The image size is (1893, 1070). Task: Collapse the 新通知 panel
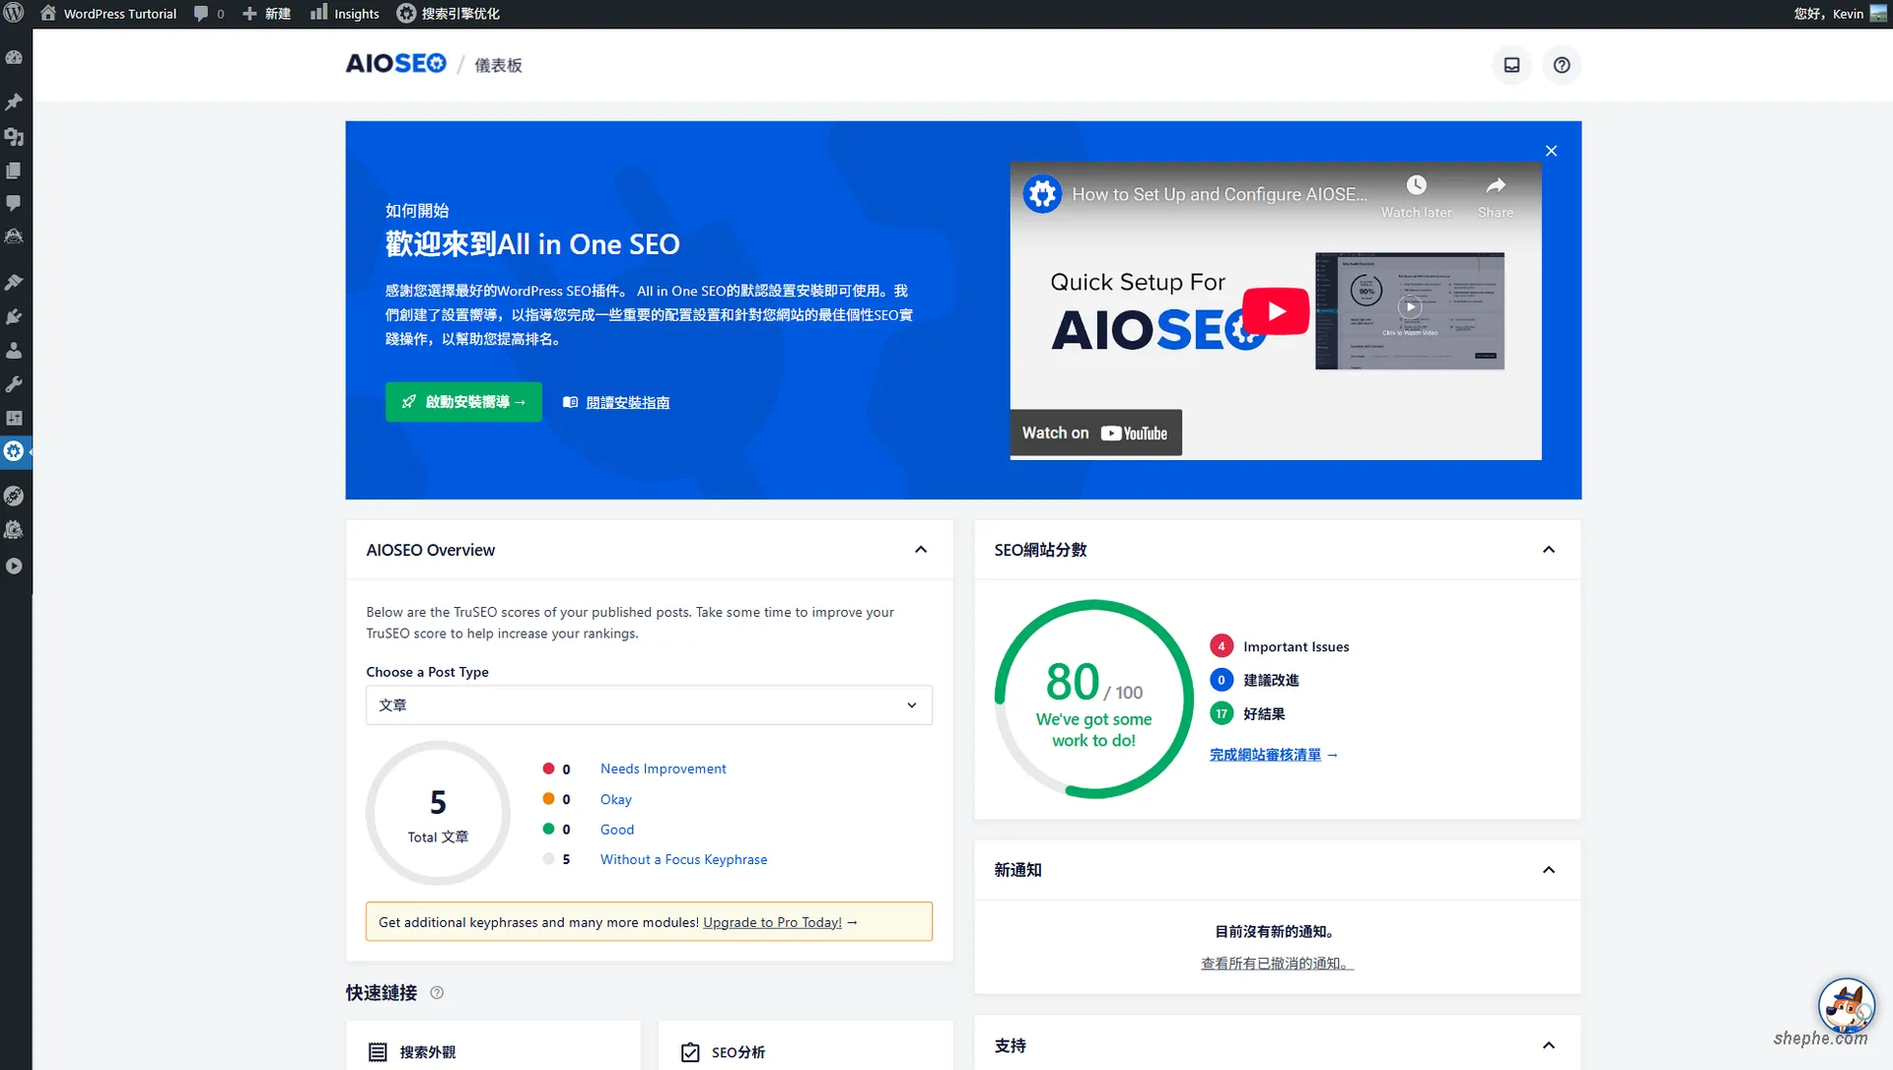(x=1549, y=870)
